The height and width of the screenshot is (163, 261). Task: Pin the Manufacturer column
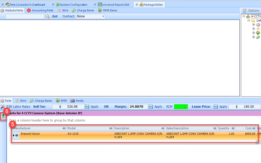click(x=64, y=128)
